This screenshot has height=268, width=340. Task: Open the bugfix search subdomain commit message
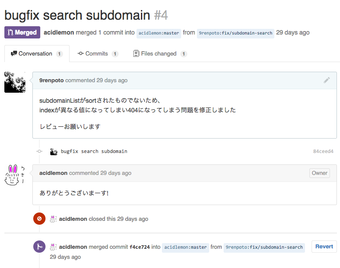[x=94, y=151]
